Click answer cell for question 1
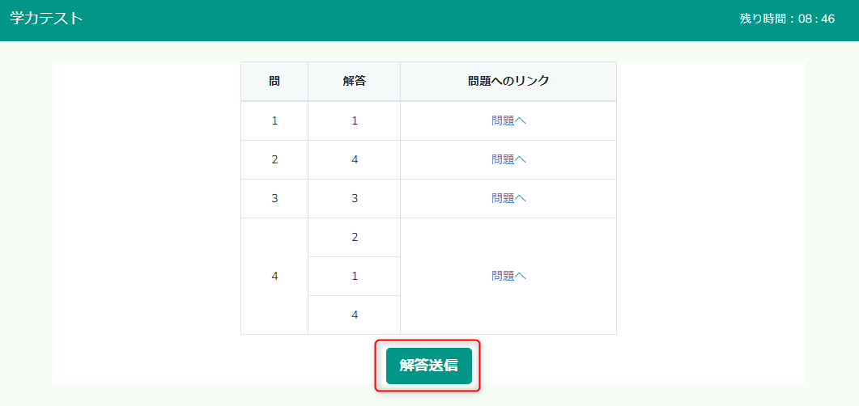 coord(355,121)
